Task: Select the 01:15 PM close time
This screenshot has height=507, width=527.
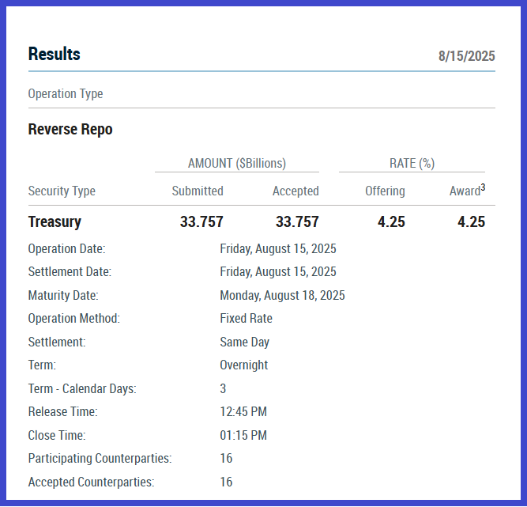Action: coord(243,435)
